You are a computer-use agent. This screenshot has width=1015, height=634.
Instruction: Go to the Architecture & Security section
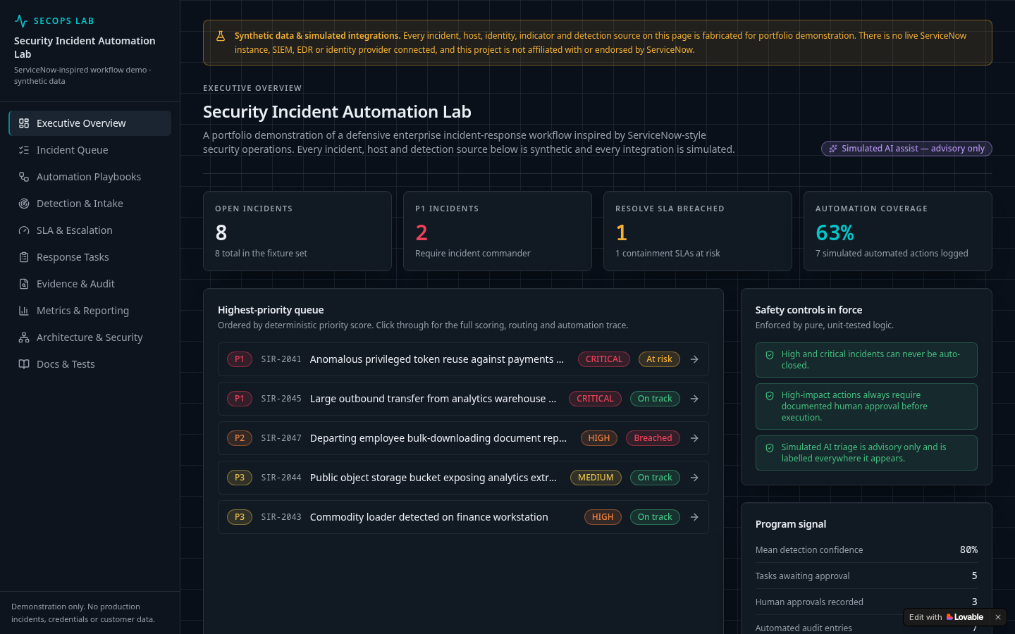pyautogui.click(x=90, y=337)
